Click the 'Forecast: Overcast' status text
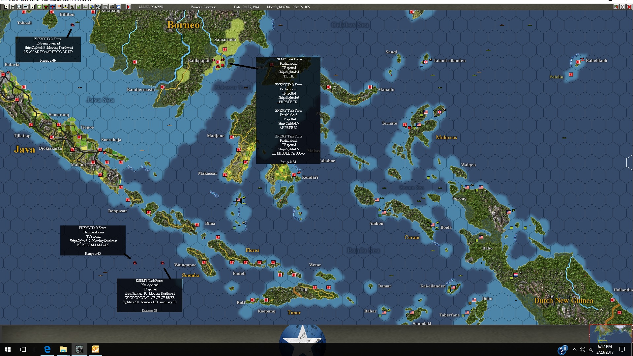The width and height of the screenshot is (633, 356). tap(203, 7)
